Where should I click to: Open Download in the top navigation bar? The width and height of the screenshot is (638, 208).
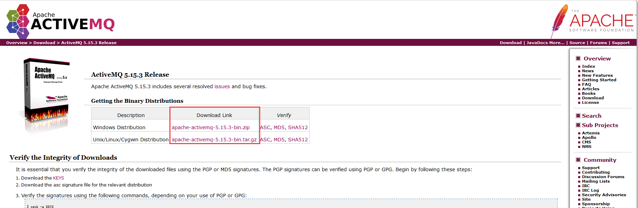pos(511,43)
